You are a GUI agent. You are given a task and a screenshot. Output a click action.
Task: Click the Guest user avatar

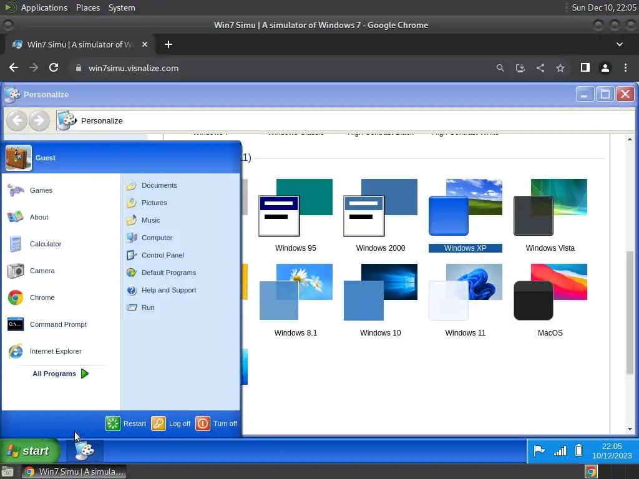pyautogui.click(x=19, y=158)
